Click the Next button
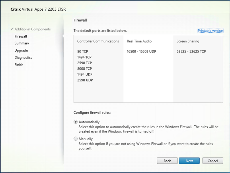This screenshot has height=173, width=230. pos(189,161)
